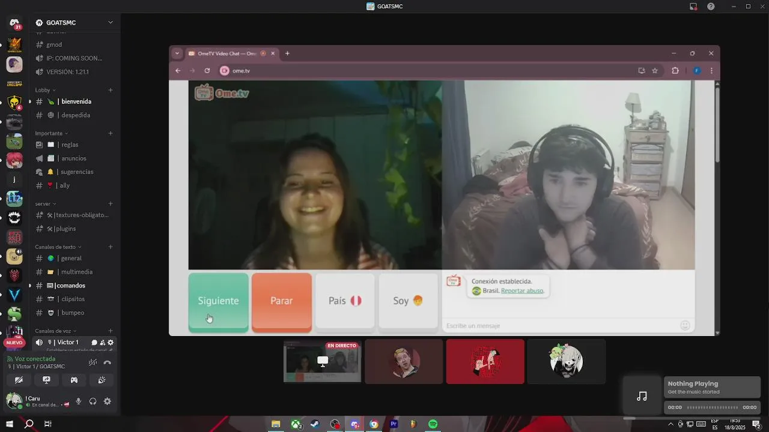Image resolution: width=769 pixels, height=432 pixels.
Task: Open the despedida channel
Action: pyautogui.click(x=74, y=115)
